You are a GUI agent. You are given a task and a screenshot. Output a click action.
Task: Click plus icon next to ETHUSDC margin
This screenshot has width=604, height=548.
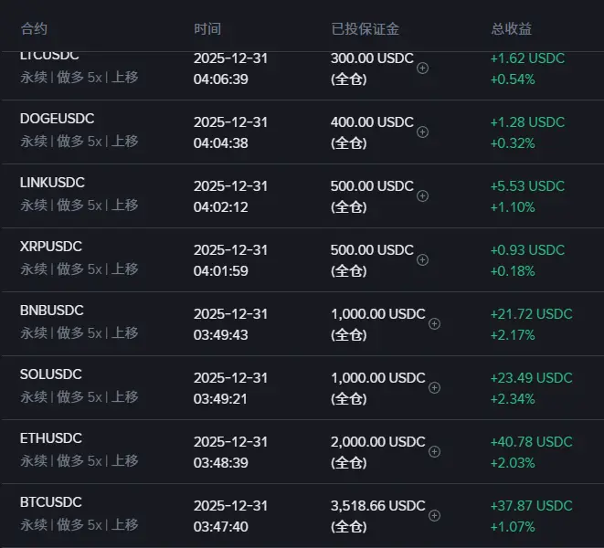click(x=435, y=451)
